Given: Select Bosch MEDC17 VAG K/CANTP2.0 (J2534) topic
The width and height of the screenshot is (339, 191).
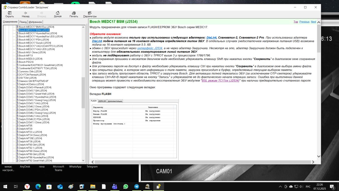Looking at the screenshot, I should (x=41, y=46).
